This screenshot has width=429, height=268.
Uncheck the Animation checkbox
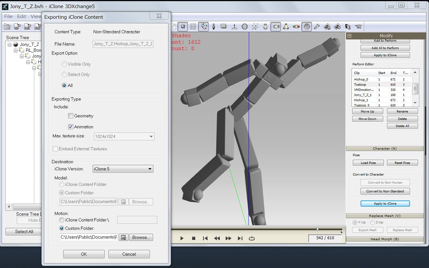(71, 127)
